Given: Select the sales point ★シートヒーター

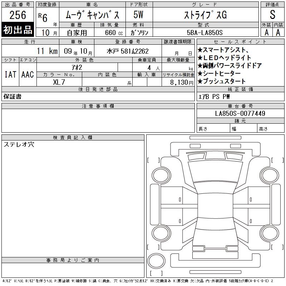Looking at the screenshot, I should click(219, 74).
